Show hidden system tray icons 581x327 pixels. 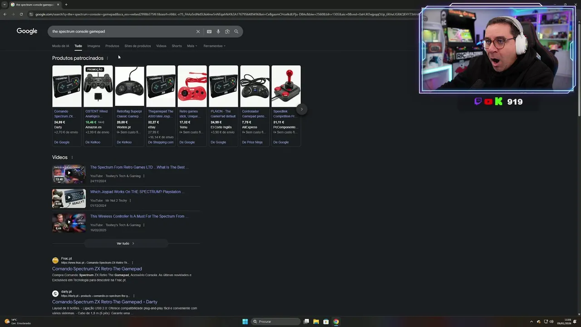tap(532, 322)
